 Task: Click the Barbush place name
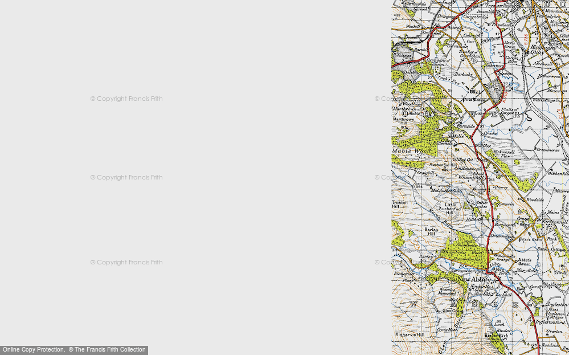tap(463, 74)
